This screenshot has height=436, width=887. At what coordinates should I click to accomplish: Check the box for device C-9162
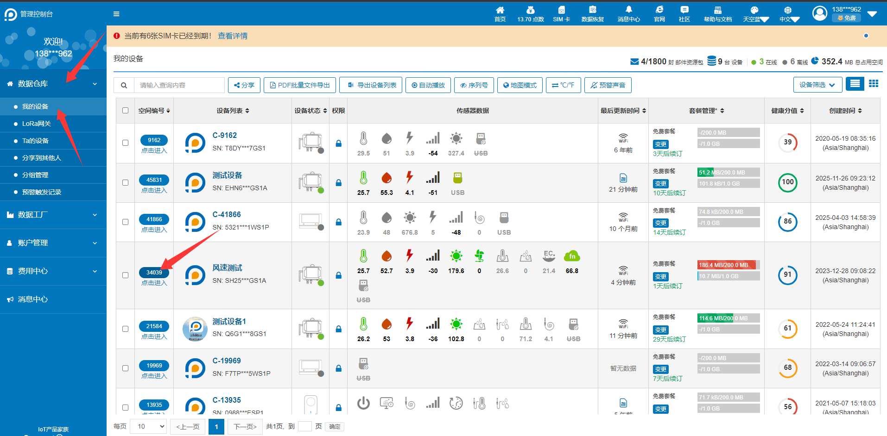coord(125,143)
